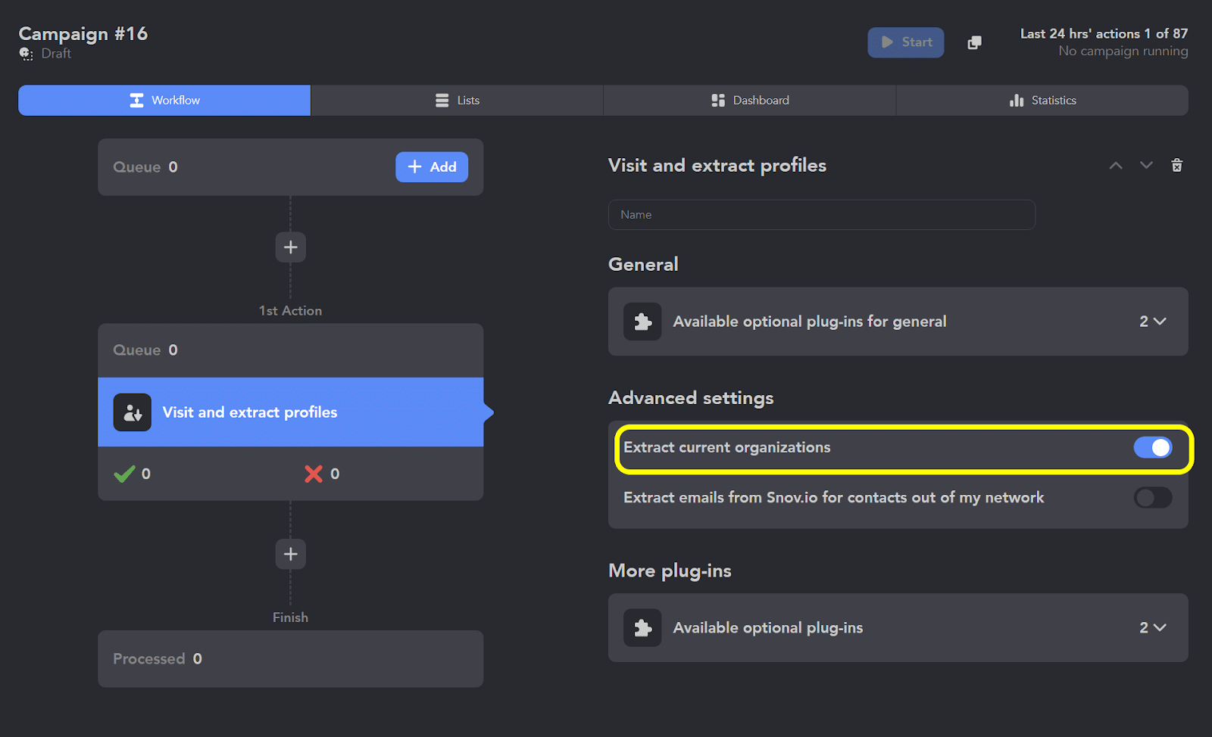The height and width of the screenshot is (737, 1212).
Task: Expand Available optional plug-ins under More plug-ins
Action: pyautogui.click(x=1152, y=628)
